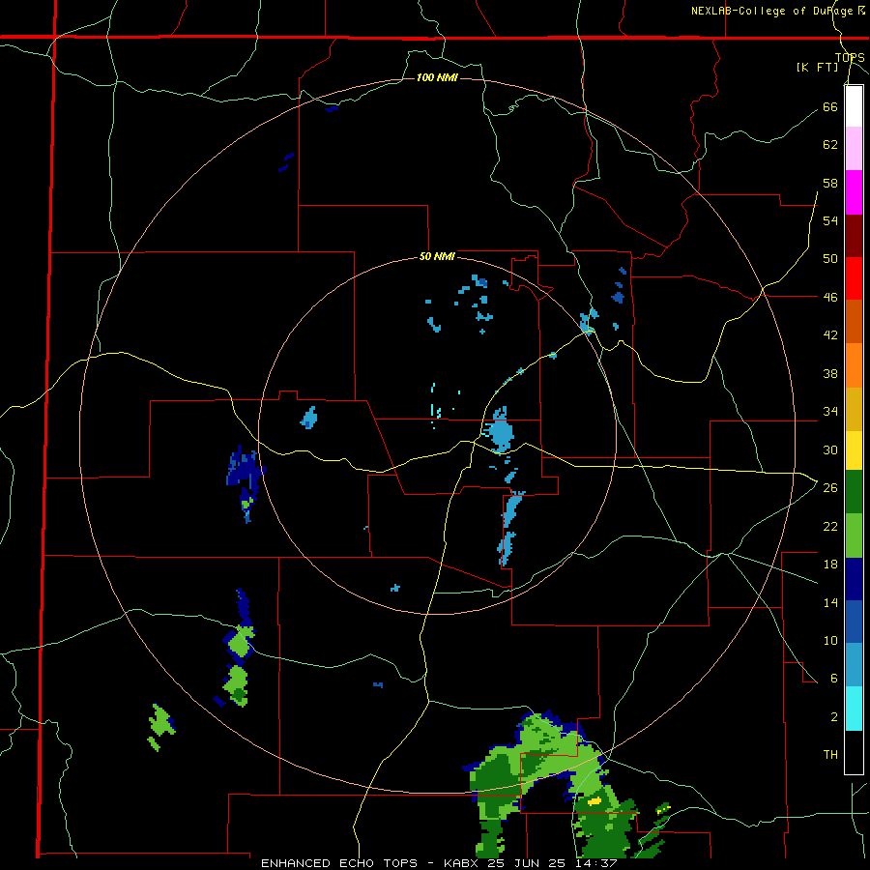Click the "TOPS" legend heading
This screenshot has height=870, width=870.
click(850, 57)
